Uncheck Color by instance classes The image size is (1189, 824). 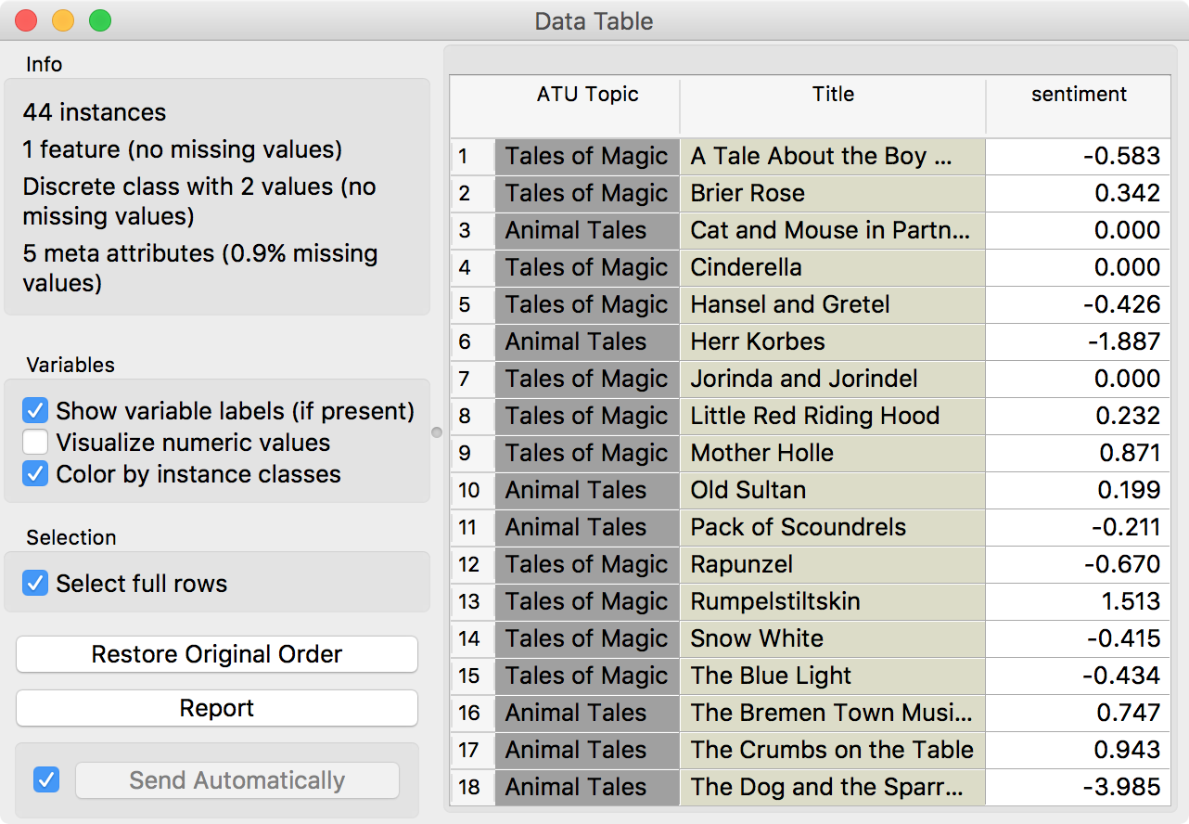coord(36,474)
